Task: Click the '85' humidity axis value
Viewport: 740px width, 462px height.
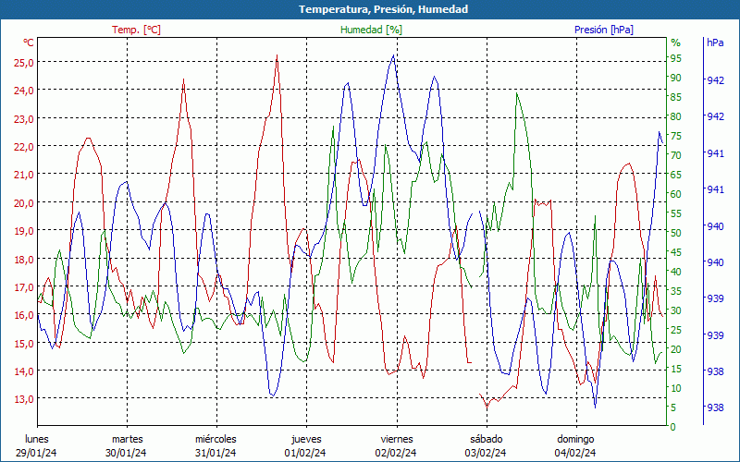Action: click(x=676, y=97)
